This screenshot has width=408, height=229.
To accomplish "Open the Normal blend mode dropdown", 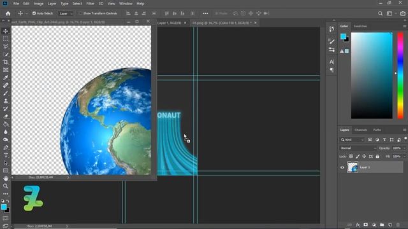I will pyautogui.click(x=358, y=148).
